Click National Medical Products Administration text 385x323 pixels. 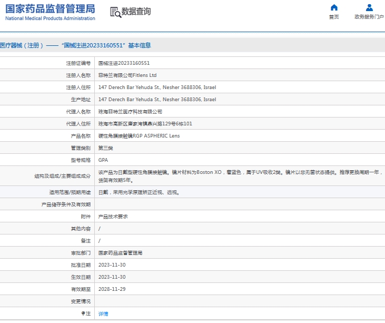point(50,18)
